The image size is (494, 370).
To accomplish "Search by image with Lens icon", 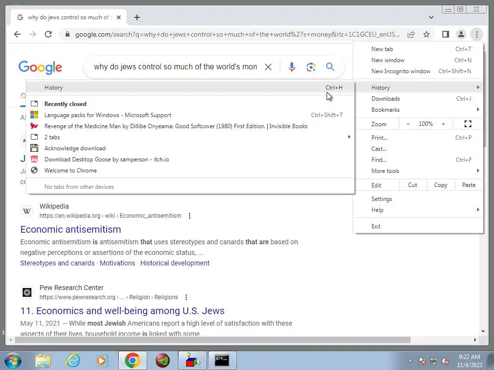I will coord(311,66).
